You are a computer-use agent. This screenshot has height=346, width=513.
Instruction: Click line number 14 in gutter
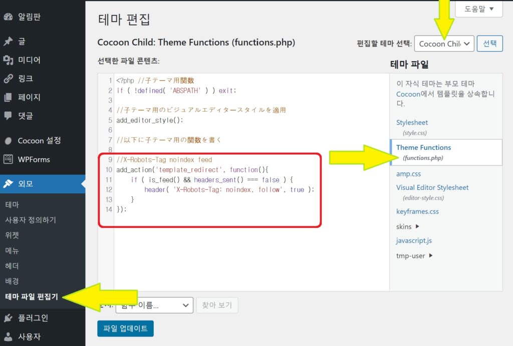point(109,209)
